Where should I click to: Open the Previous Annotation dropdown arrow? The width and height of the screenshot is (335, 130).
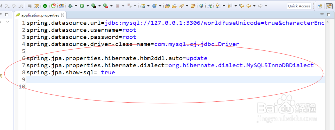point(236,6)
